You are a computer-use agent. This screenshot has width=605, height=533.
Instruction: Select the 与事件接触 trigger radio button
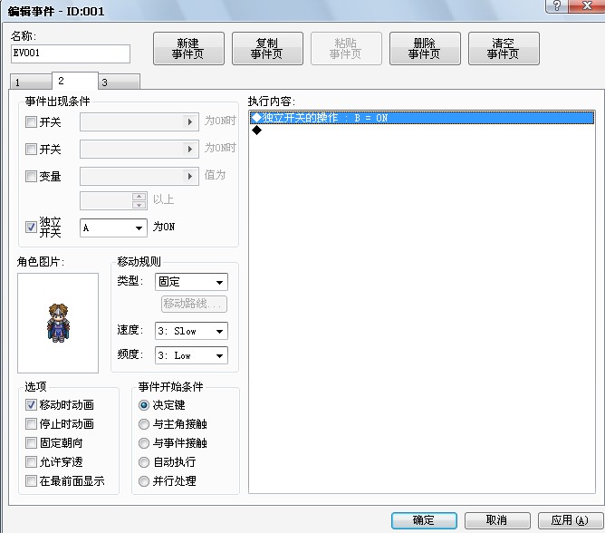144,443
